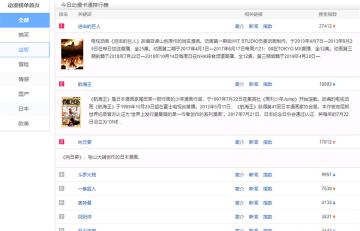This screenshot has height=231, width=360.
Task: Select the 日本 category tab
Action: click(x=25, y=109)
